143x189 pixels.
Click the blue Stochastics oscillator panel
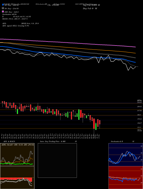coord(126,155)
